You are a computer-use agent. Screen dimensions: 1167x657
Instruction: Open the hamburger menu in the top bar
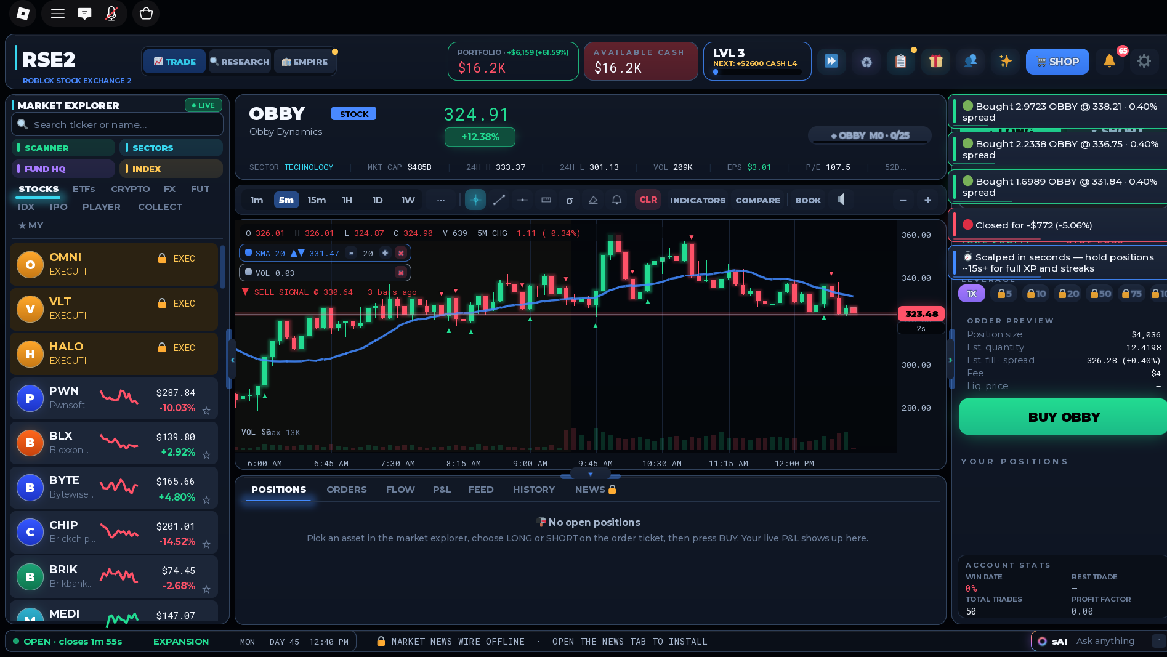point(58,14)
